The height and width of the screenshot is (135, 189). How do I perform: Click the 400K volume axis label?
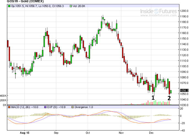click(x=4, y=96)
